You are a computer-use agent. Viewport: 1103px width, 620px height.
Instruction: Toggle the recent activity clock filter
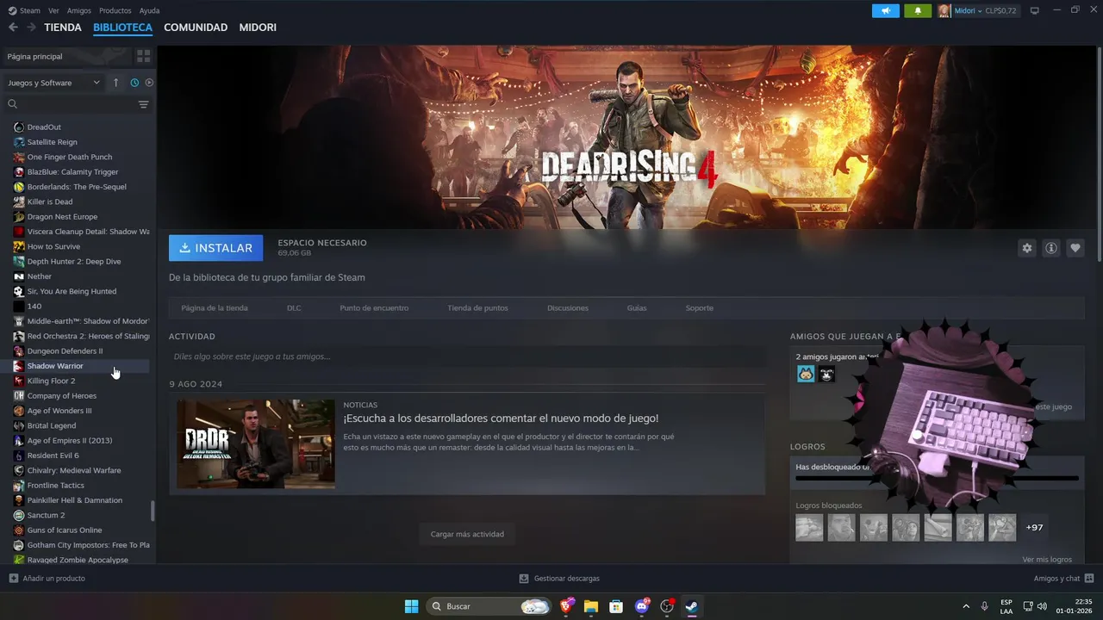[x=134, y=83]
